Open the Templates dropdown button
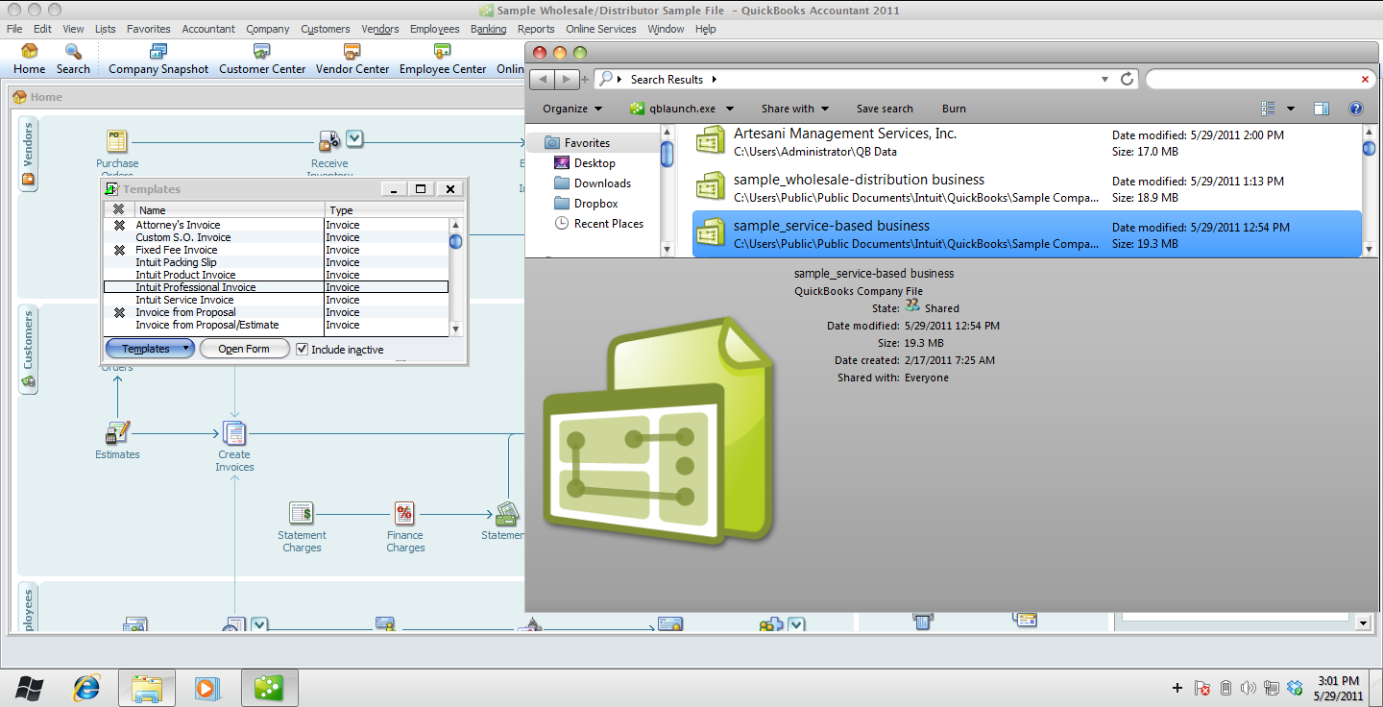 click(x=151, y=349)
